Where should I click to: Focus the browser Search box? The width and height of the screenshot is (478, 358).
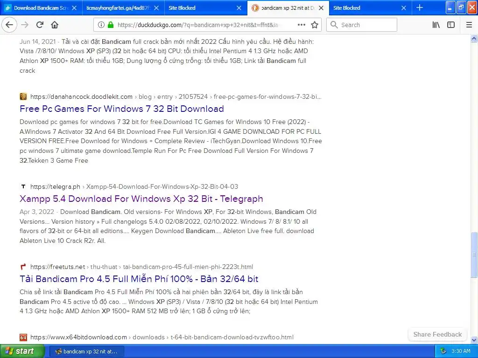click(362, 25)
